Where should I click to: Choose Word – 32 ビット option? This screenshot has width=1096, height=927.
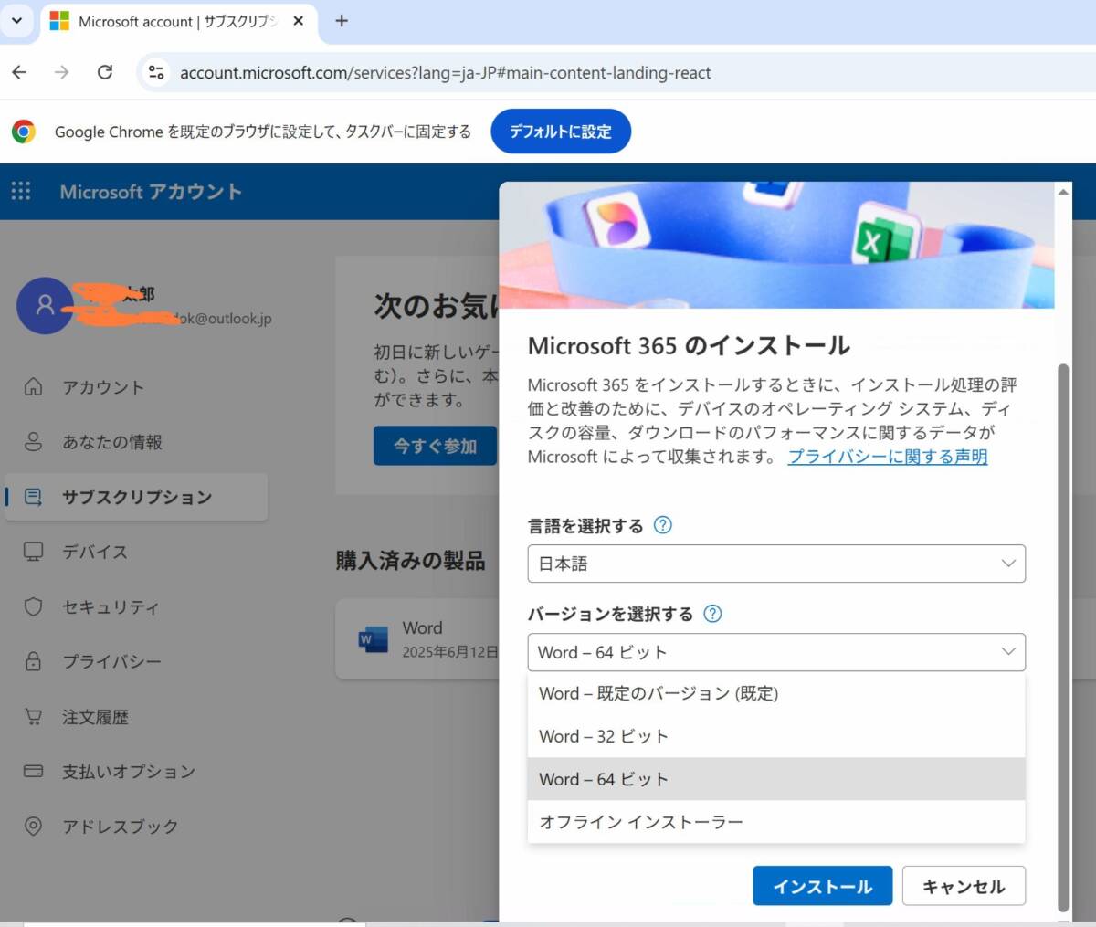pos(776,736)
